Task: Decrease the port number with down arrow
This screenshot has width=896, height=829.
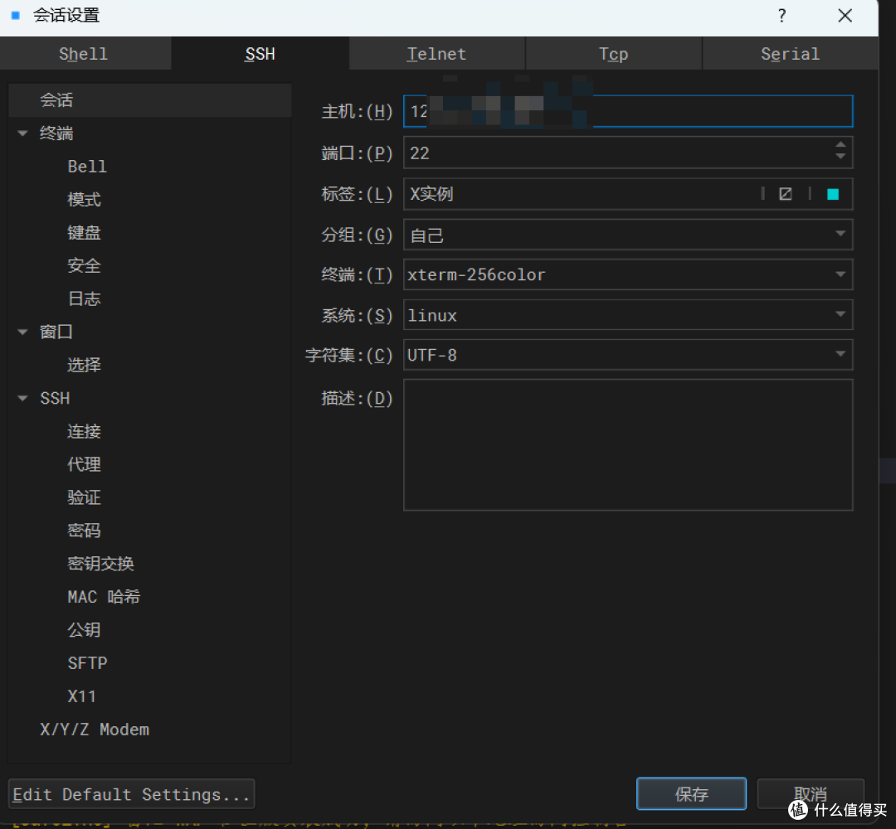Action: [840, 157]
